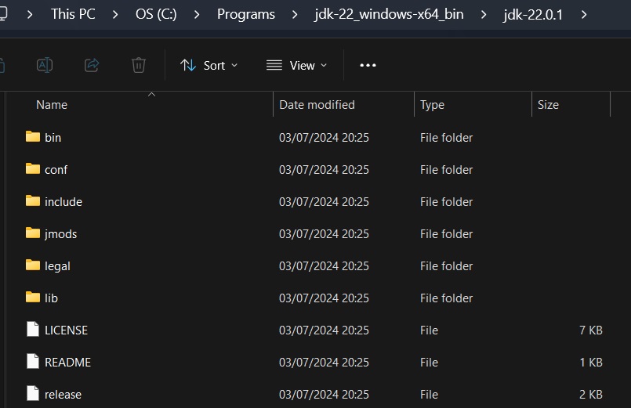Select the legal folder icon
Screen dimensions: 631x408
pyautogui.click(x=33, y=265)
